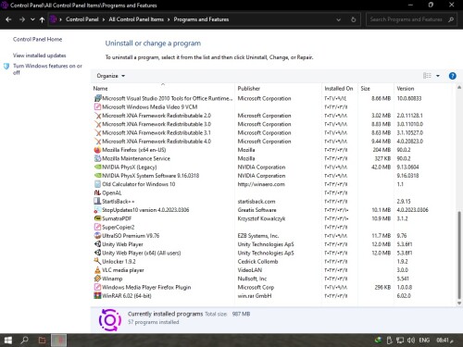Click the program list vertical scrollbar
463x347 pixels.
point(459,255)
